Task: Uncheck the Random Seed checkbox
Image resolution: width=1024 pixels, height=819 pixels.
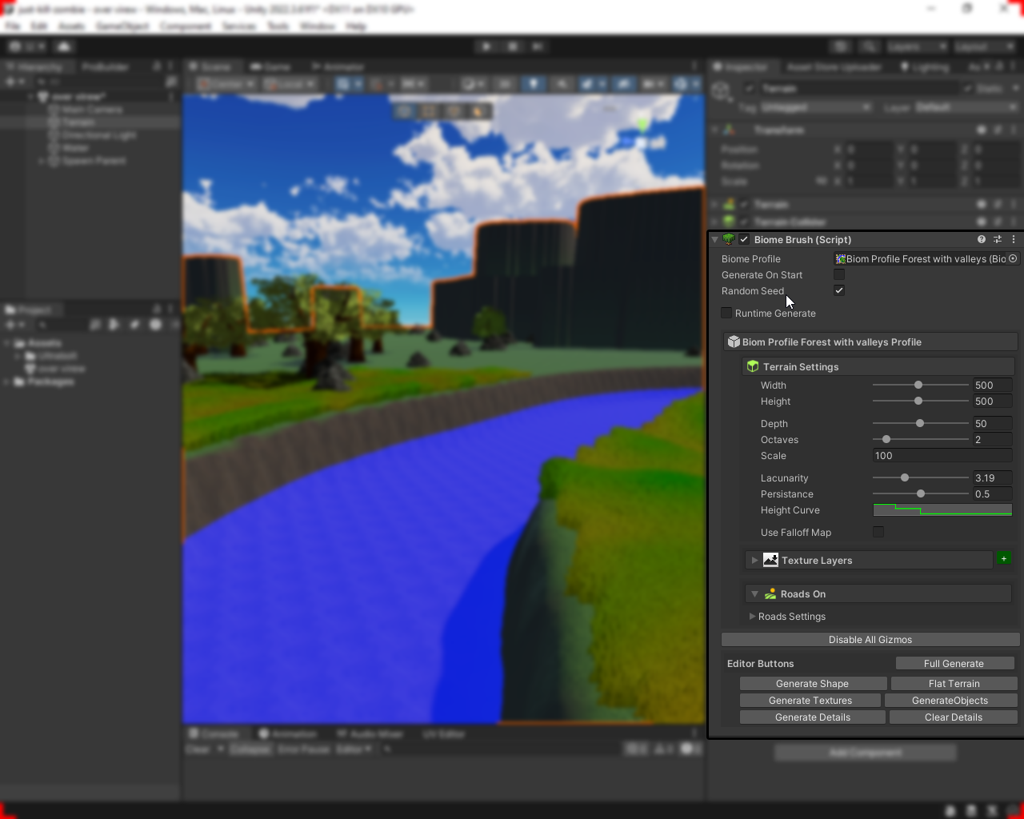Action: tap(839, 290)
